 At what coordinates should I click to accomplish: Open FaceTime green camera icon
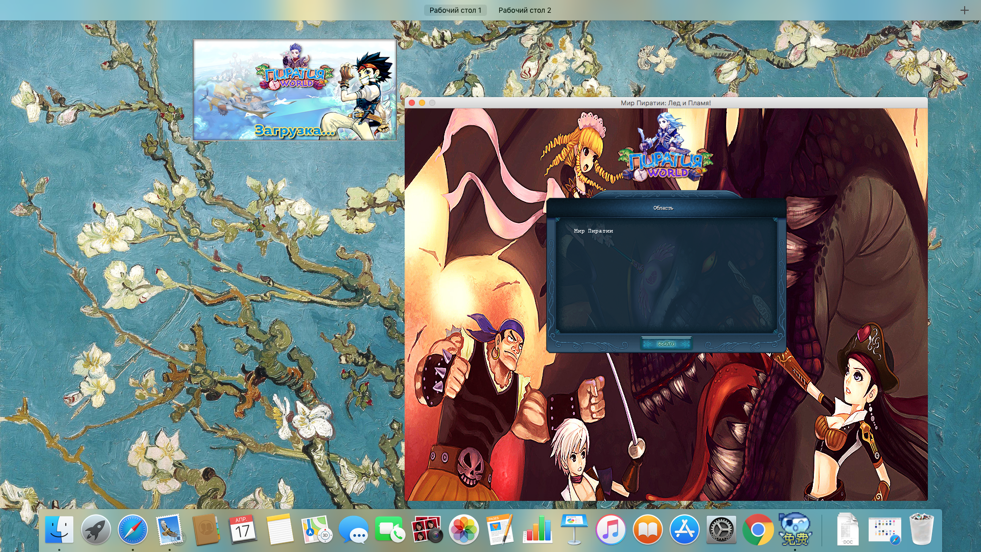tap(390, 530)
